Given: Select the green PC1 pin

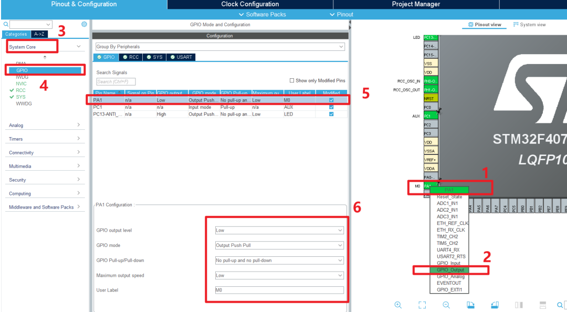Looking at the screenshot, I should pyautogui.click(x=430, y=116).
